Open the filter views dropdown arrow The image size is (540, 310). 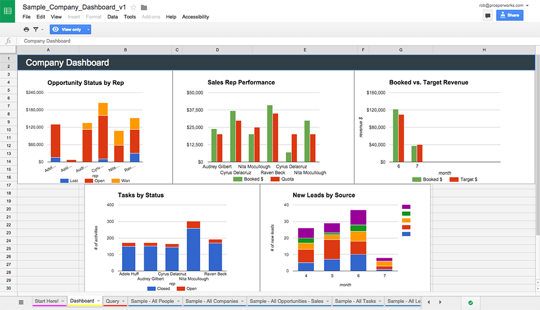pos(42,30)
